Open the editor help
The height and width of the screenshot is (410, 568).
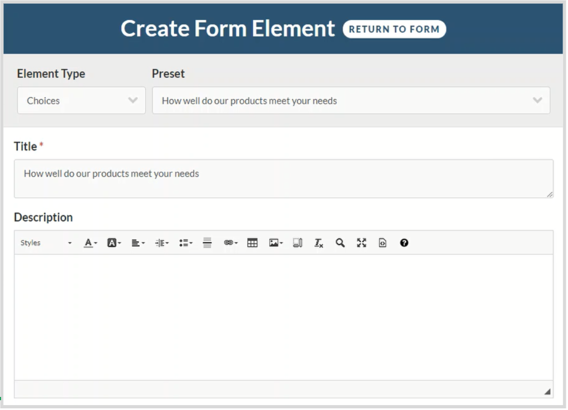404,243
